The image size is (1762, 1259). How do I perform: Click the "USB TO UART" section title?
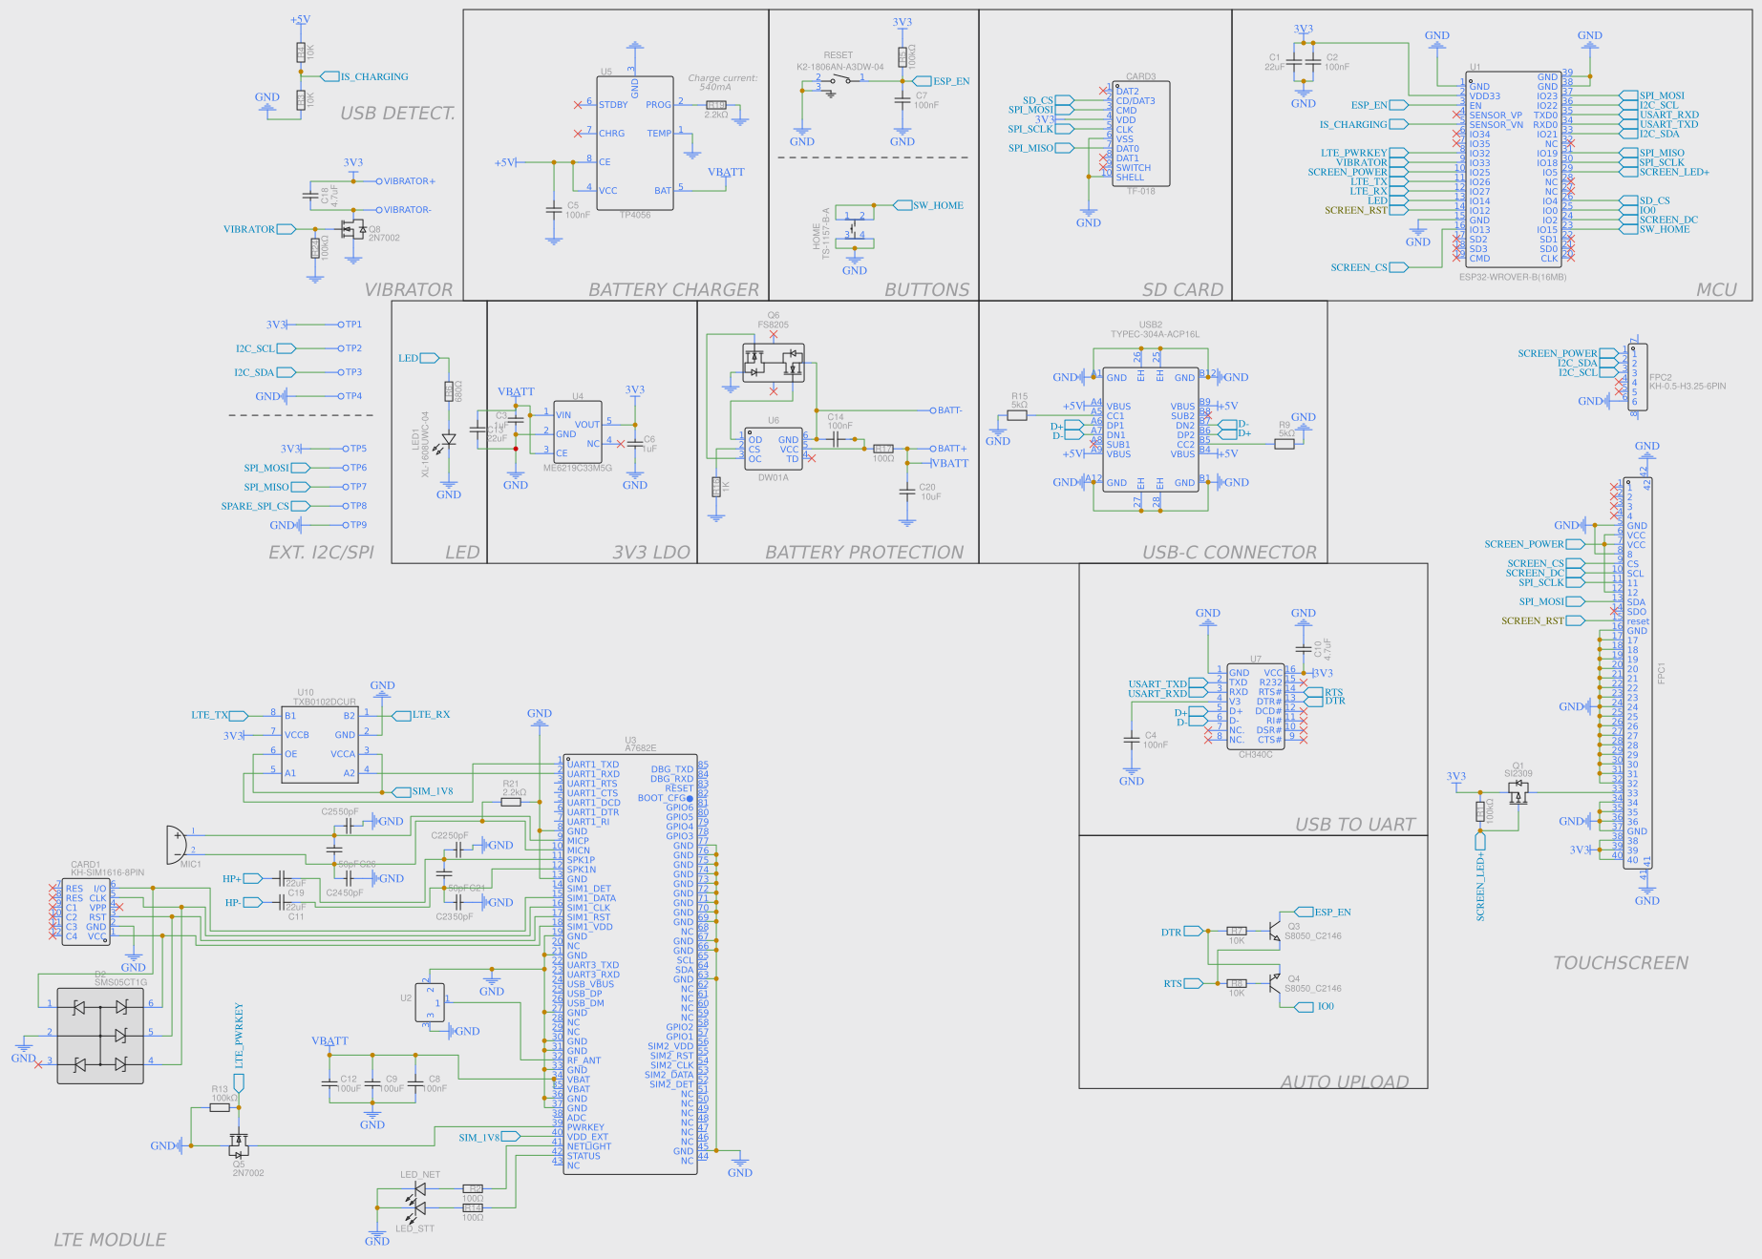click(1355, 825)
